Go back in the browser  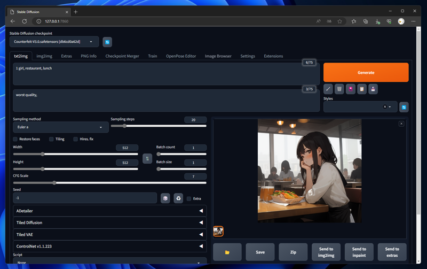(12, 21)
